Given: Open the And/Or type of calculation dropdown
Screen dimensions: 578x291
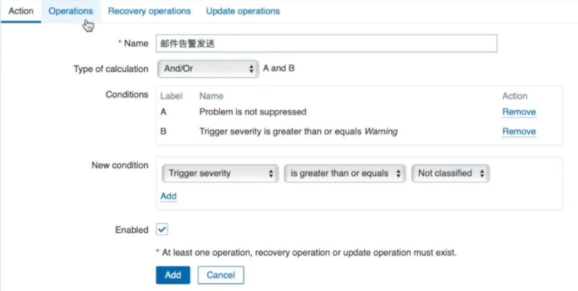Looking at the screenshot, I should click(208, 69).
